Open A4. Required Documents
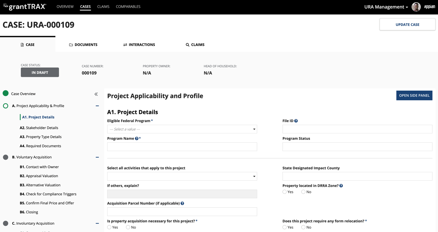Image resolution: width=438 pixels, height=232 pixels. pyautogui.click(x=40, y=146)
